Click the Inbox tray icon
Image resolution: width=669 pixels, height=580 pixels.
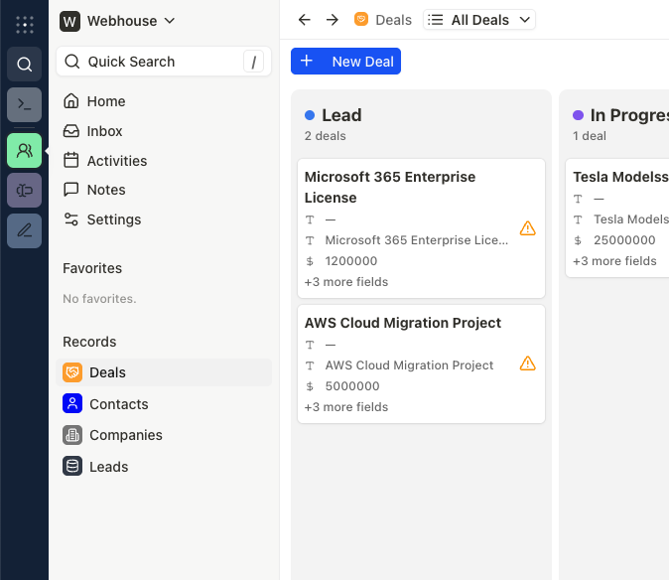(x=71, y=131)
